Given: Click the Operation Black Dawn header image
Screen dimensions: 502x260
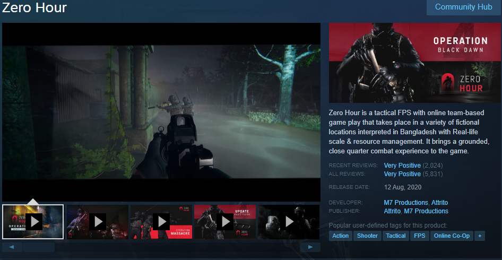Looking at the screenshot, I should point(416,63).
